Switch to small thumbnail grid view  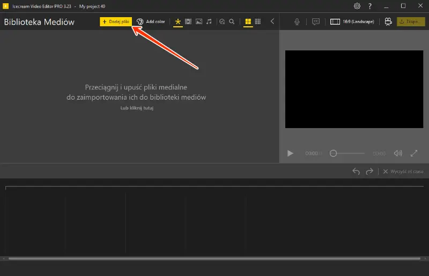(x=258, y=21)
